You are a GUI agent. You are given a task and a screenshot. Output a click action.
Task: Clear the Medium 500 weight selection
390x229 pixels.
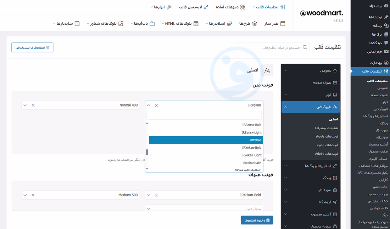click(x=33, y=195)
